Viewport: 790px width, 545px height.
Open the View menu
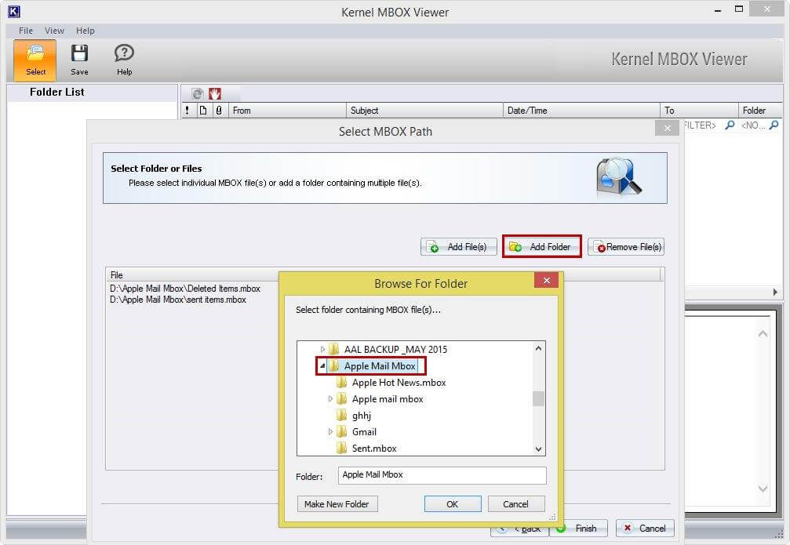(x=54, y=31)
